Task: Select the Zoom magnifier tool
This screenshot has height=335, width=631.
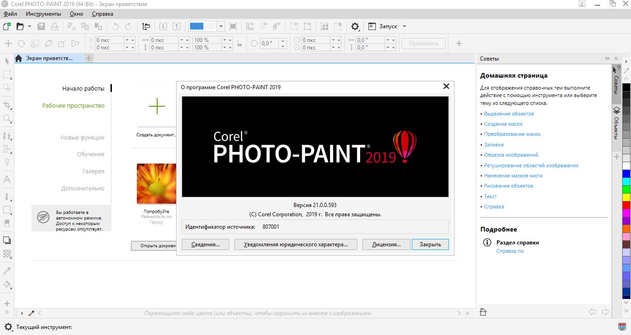Action: 7,119
